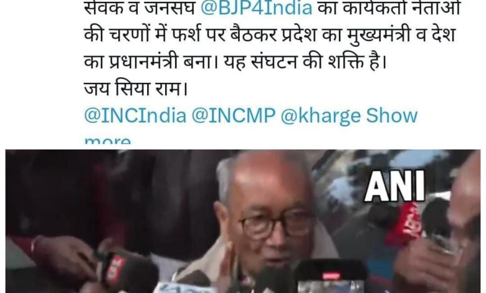
Task: Visit the @kharge mention link
Action: coord(320,117)
